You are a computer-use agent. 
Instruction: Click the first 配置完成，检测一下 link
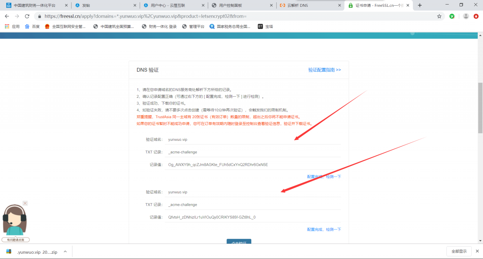coord(324,176)
